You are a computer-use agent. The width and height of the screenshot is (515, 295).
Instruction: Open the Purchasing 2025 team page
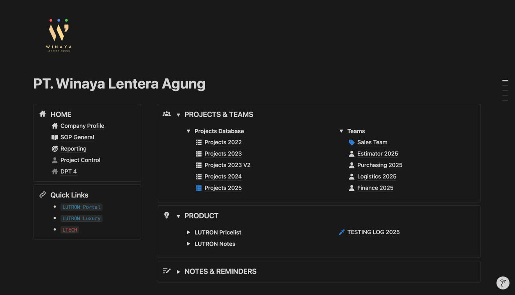(x=379, y=165)
